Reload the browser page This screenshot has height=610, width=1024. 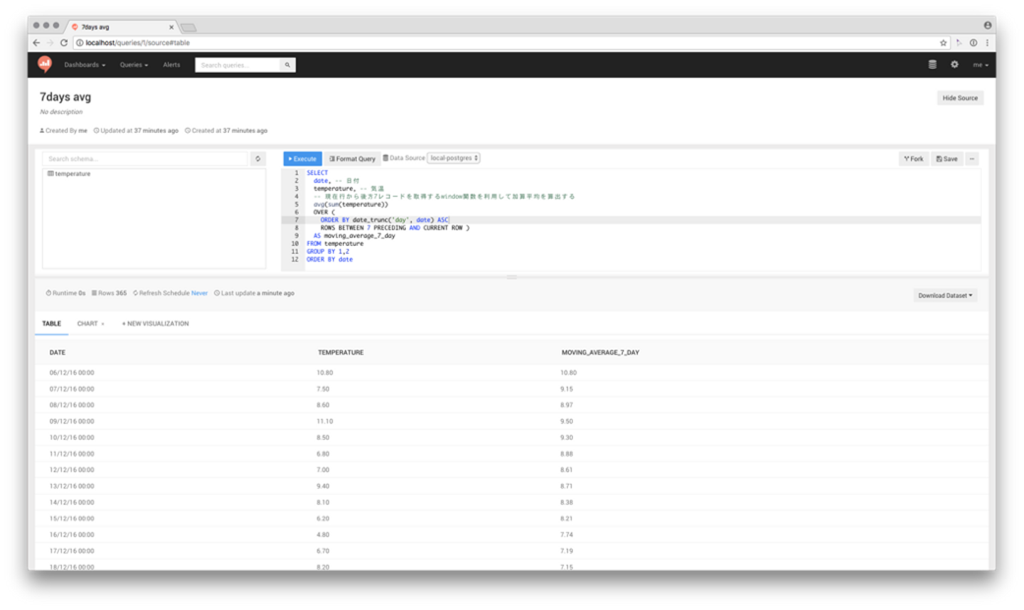64,43
